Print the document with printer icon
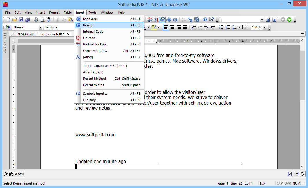The width and height of the screenshot is (308, 188). click(x=36, y=19)
